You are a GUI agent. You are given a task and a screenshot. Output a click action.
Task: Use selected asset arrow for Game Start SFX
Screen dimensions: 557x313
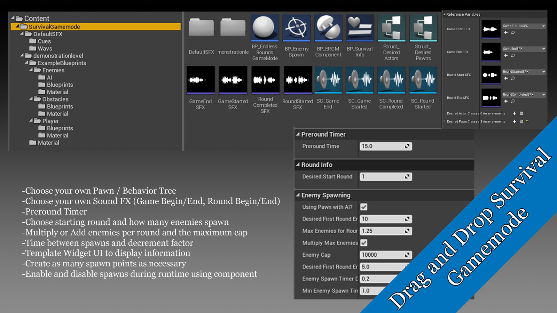click(x=506, y=32)
